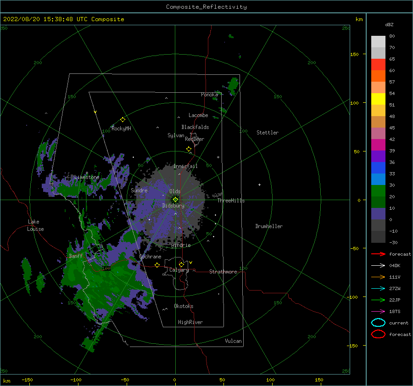Click the Innisfail label

[x=185, y=166]
